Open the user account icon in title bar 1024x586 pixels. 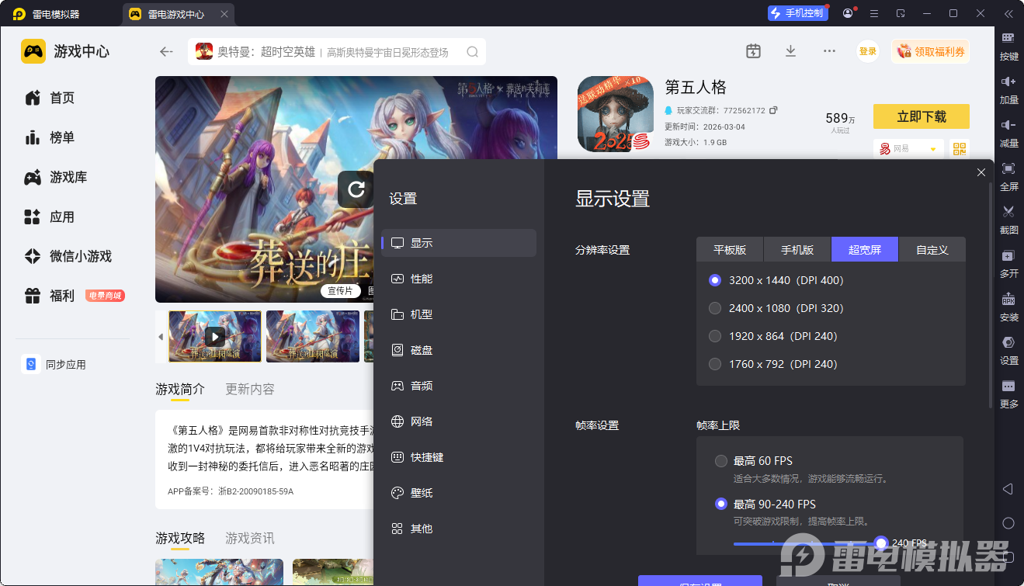pyautogui.click(x=848, y=13)
